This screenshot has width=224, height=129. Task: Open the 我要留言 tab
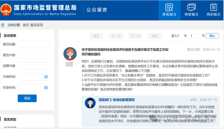pos(191,10)
